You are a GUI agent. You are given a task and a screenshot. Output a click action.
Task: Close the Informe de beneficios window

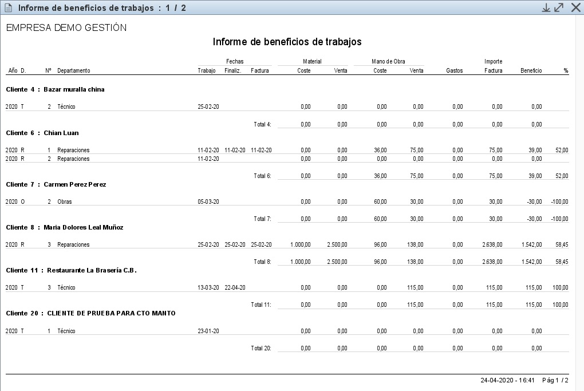pyautogui.click(x=575, y=7)
